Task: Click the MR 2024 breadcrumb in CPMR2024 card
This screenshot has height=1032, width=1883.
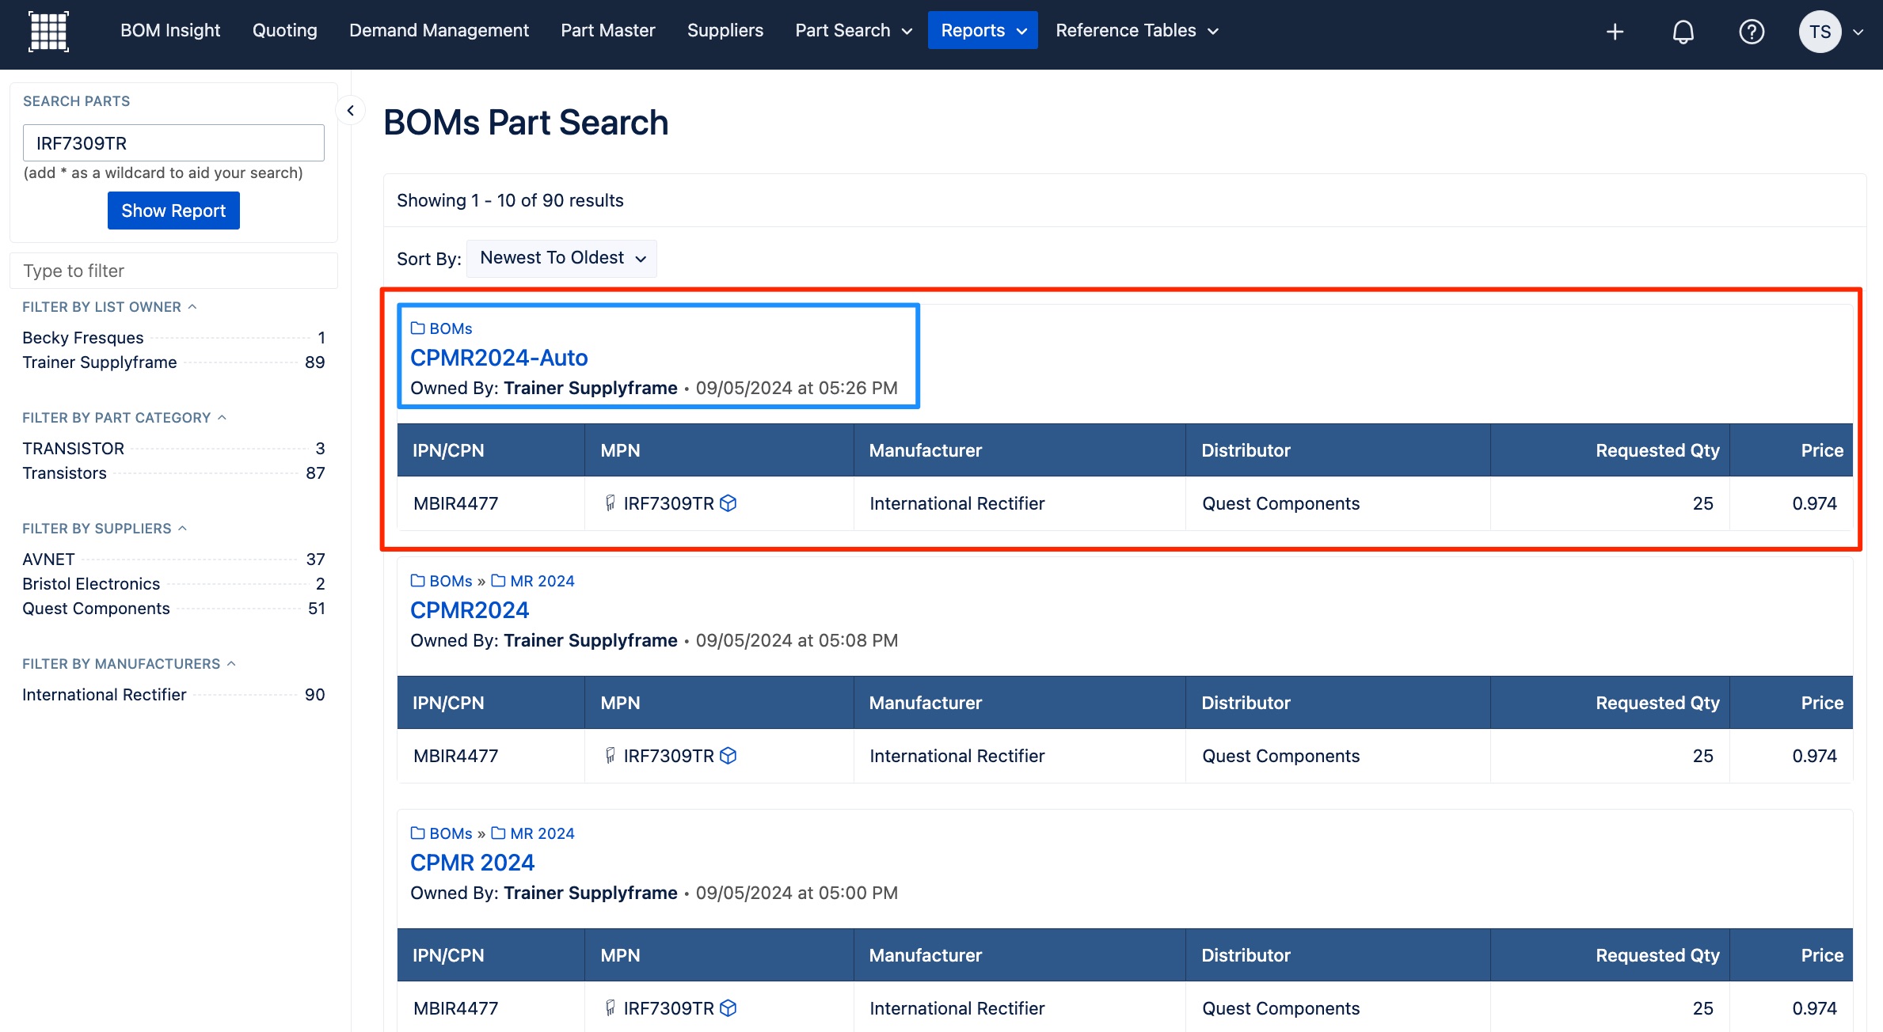Action: pyautogui.click(x=542, y=581)
